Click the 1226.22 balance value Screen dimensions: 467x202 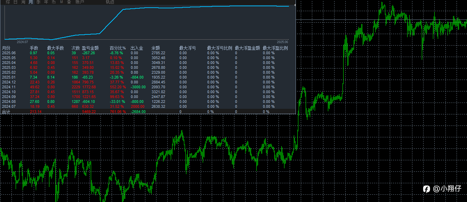(158, 102)
